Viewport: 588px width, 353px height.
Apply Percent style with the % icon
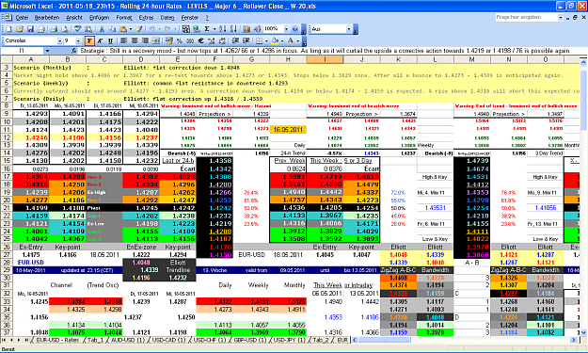[180, 40]
